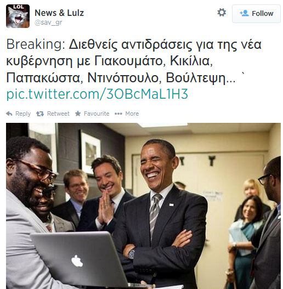Select the Retweet text label
Screen dimensions: 283x289
[58, 114]
